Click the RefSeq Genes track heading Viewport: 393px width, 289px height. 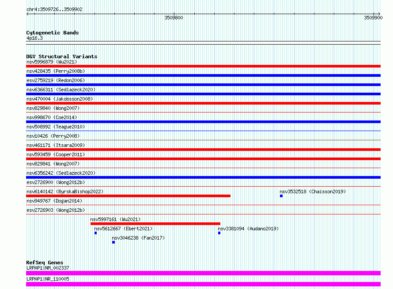[x=45, y=263]
